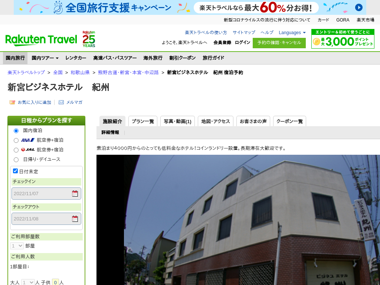Open the 地図・アクセス tab
The height and width of the screenshot is (285, 380).
pos(216,121)
